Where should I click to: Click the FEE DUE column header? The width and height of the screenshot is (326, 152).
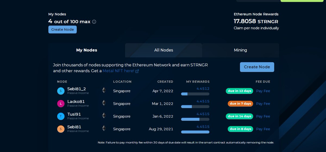point(263,82)
